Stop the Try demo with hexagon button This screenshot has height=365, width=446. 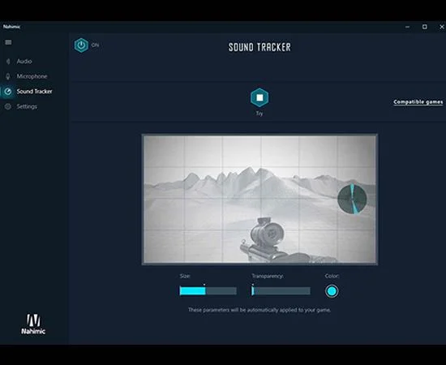[259, 97]
